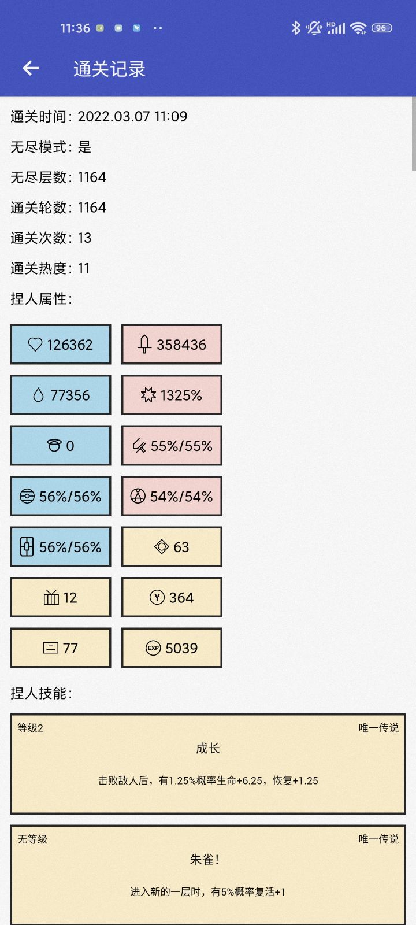Click the yen coin icon
The width and height of the screenshot is (416, 925).
pyautogui.click(x=157, y=597)
